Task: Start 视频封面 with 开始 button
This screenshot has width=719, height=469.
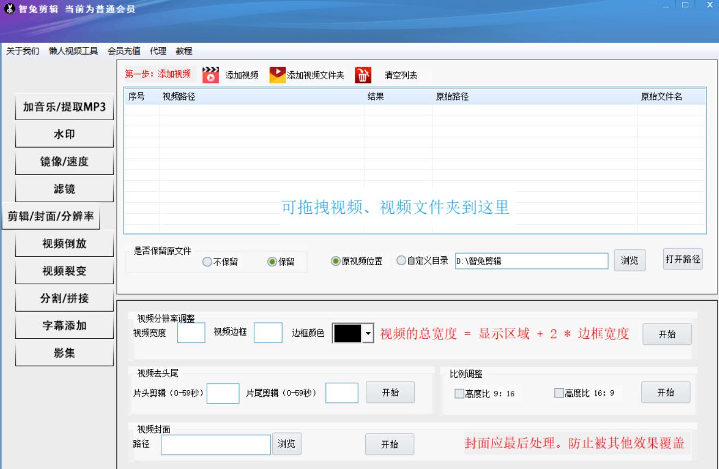Action: coord(389,444)
